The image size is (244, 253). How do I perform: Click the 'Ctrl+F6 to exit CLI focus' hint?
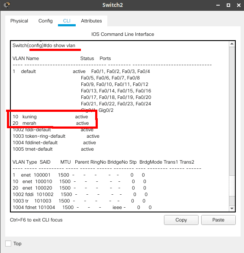[36, 220]
